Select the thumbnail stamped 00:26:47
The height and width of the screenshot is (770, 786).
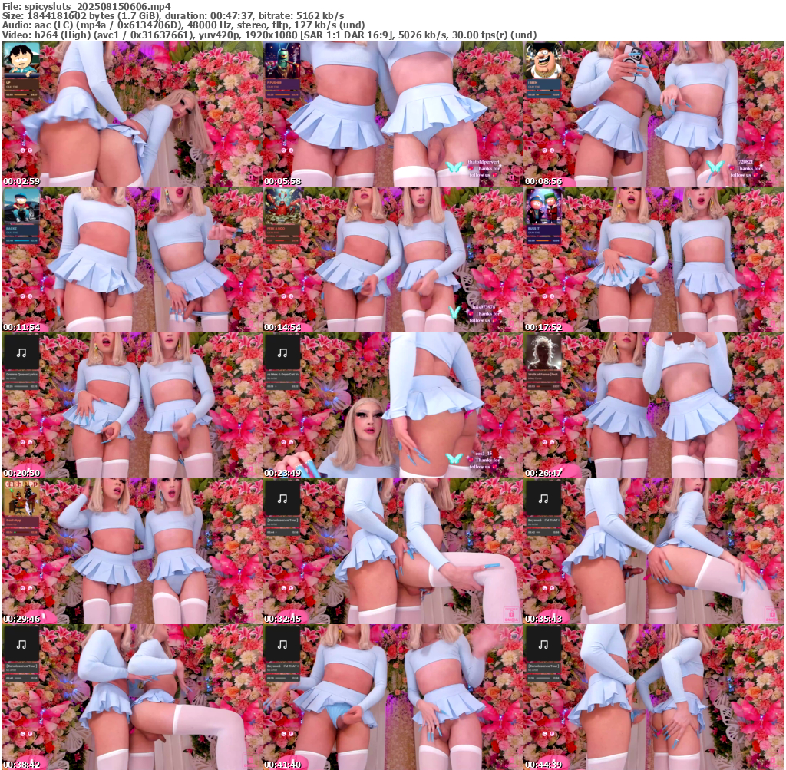[654, 405]
